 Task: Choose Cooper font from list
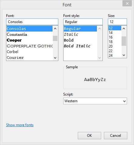29,40
